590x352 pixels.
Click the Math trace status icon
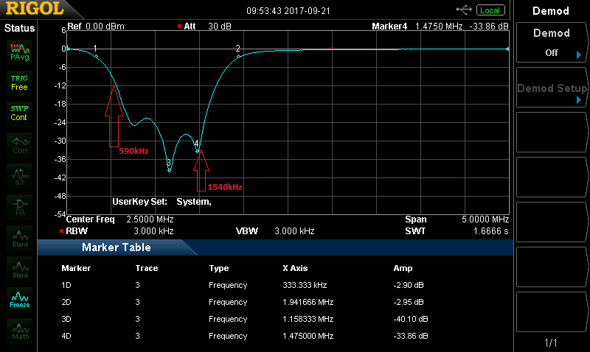coord(19,329)
